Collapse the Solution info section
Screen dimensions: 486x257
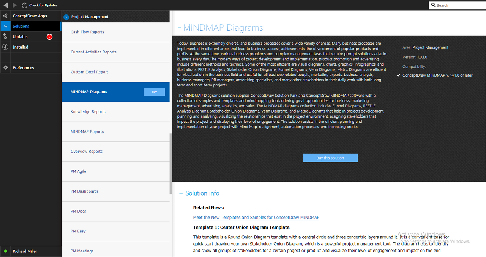pyautogui.click(x=181, y=193)
